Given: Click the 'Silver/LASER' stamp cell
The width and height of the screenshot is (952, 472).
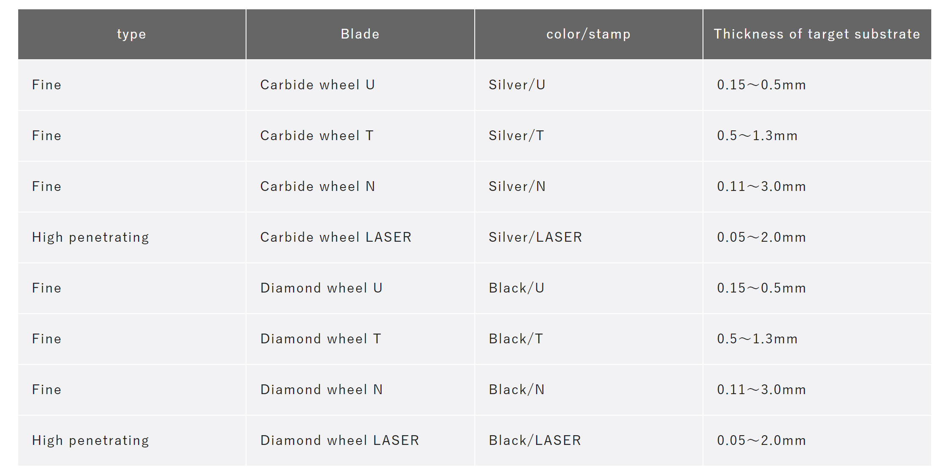Looking at the screenshot, I should tap(589, 237).
